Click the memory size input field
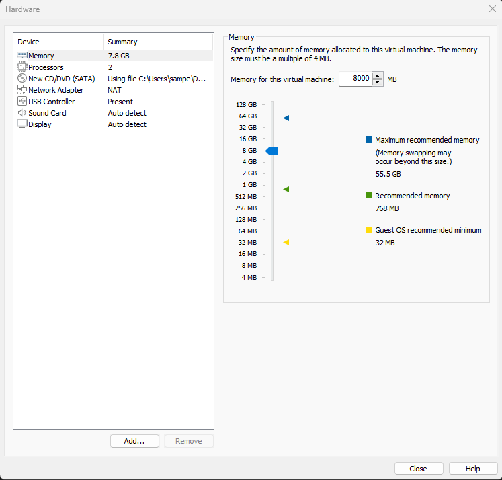502x480 pixels. coord(355,79)
